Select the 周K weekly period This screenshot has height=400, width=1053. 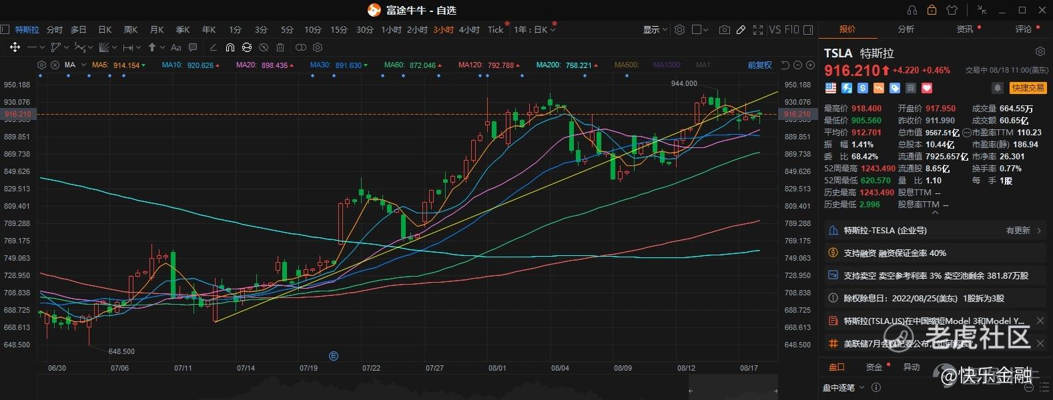pos(131,29)
